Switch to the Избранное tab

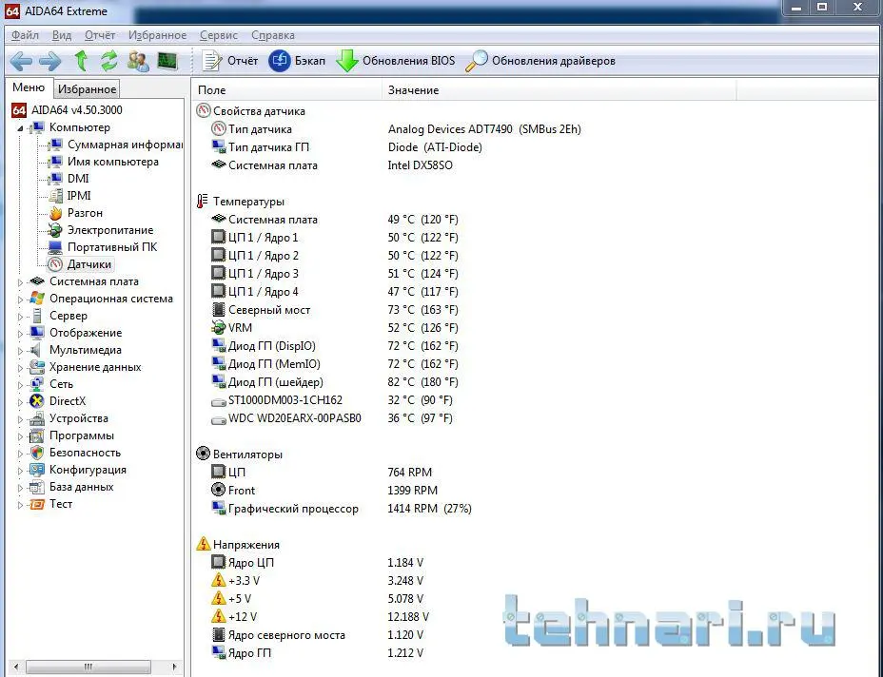tap(87, 89)
